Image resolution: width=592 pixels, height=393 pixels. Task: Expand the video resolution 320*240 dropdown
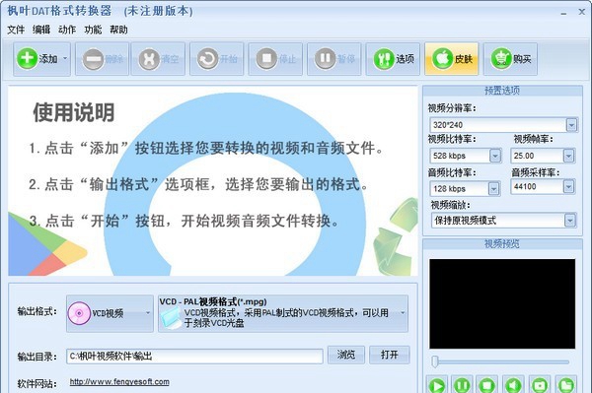pyautogui.click(x=571, y=125)
